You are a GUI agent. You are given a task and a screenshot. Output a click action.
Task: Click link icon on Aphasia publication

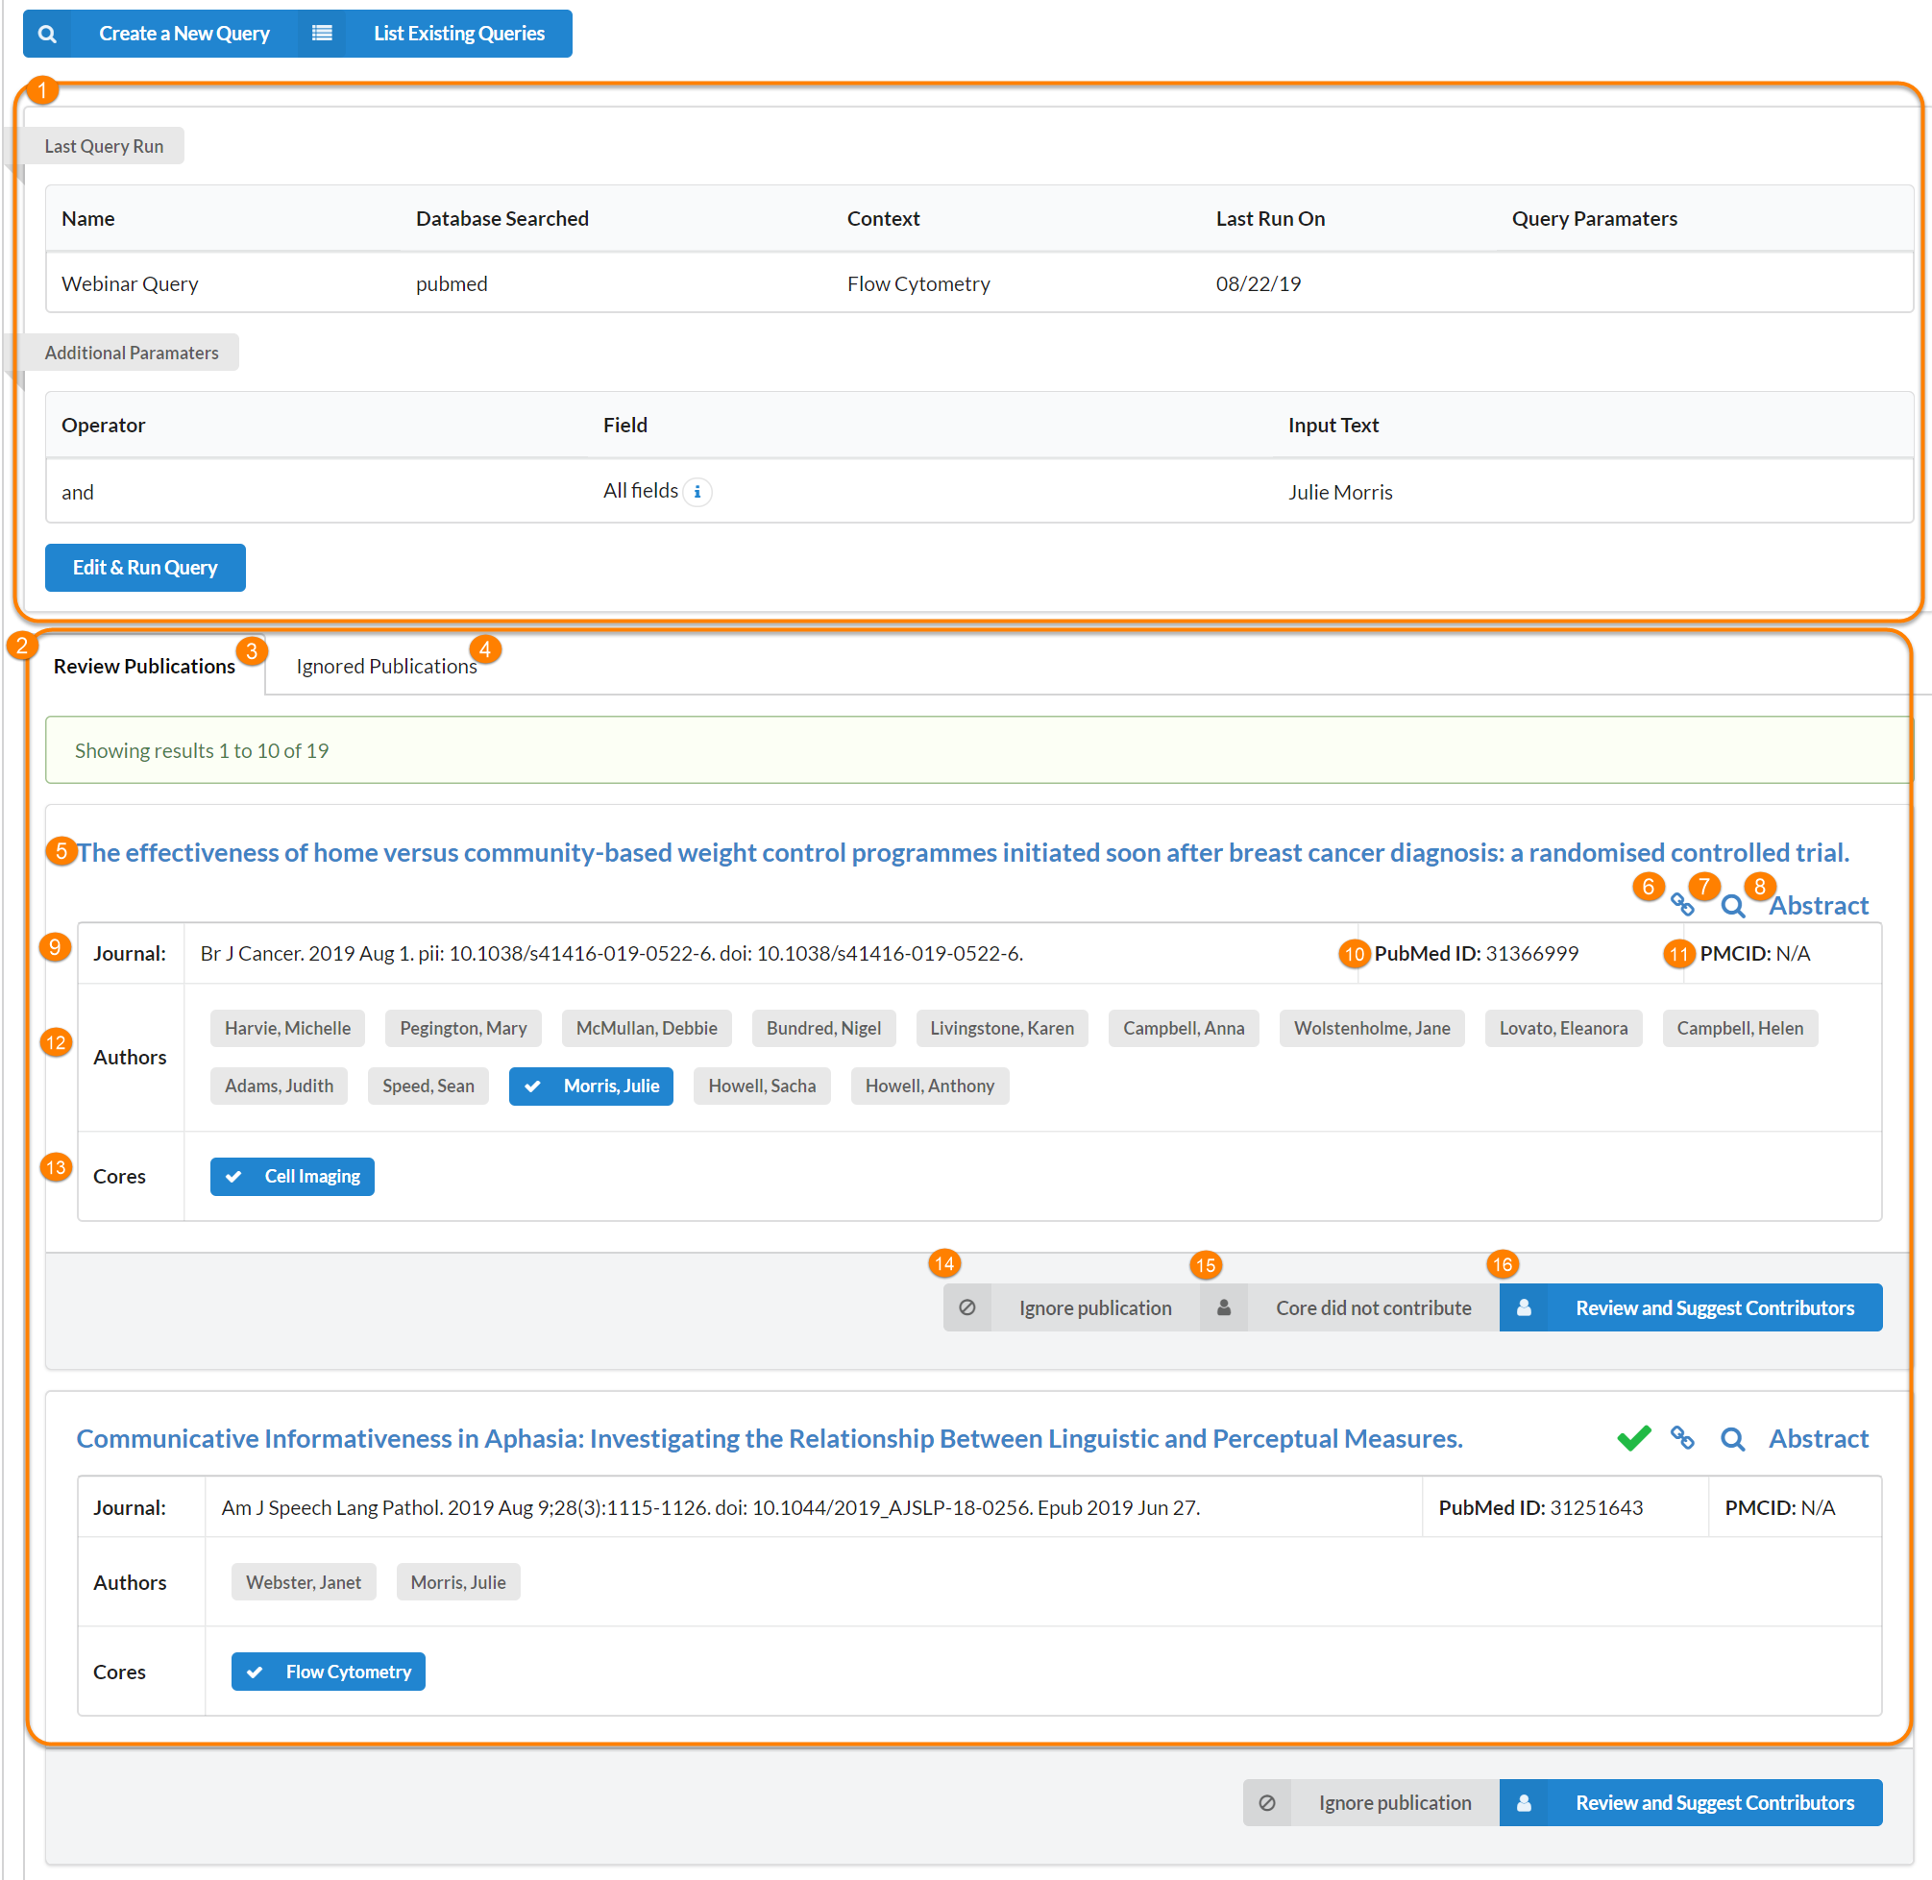pyautogui.click(x=1681, y=1438)
